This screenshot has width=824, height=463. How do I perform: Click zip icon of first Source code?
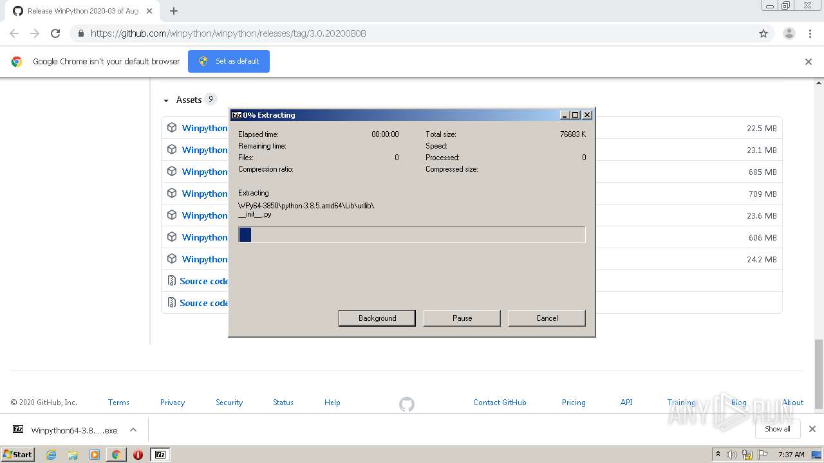point(171,280)
